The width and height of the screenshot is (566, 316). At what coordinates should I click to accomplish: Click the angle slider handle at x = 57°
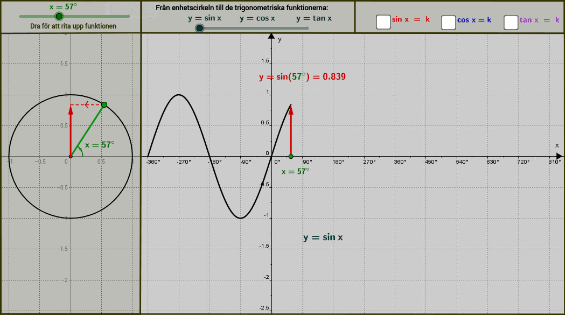coord(59,16)
